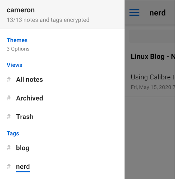This screenshot has width=175, height=179.
Task: Click the hash icon beside All notes
Action: point(9,79)
